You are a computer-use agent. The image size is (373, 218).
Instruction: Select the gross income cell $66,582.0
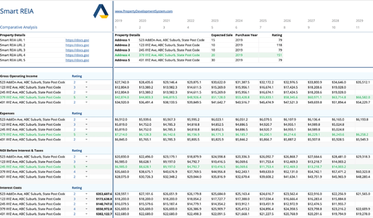click(363, 97)
